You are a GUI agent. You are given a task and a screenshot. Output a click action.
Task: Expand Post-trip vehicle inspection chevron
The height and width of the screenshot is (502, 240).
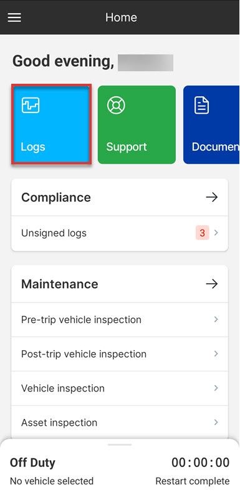click(x=216, y=353)
